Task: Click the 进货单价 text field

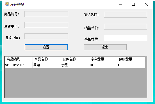Action: click(46, 25)
